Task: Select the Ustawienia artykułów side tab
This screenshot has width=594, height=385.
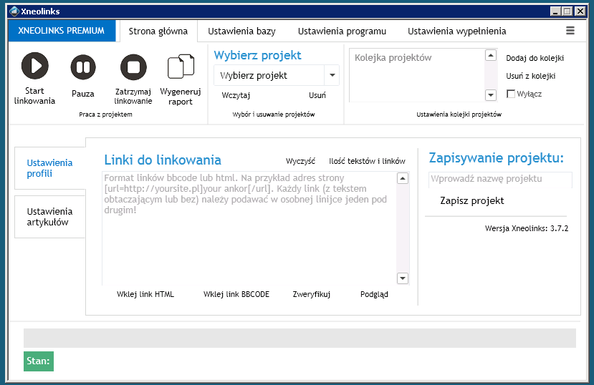Action: pyautogui.click(x=49, y=217)
